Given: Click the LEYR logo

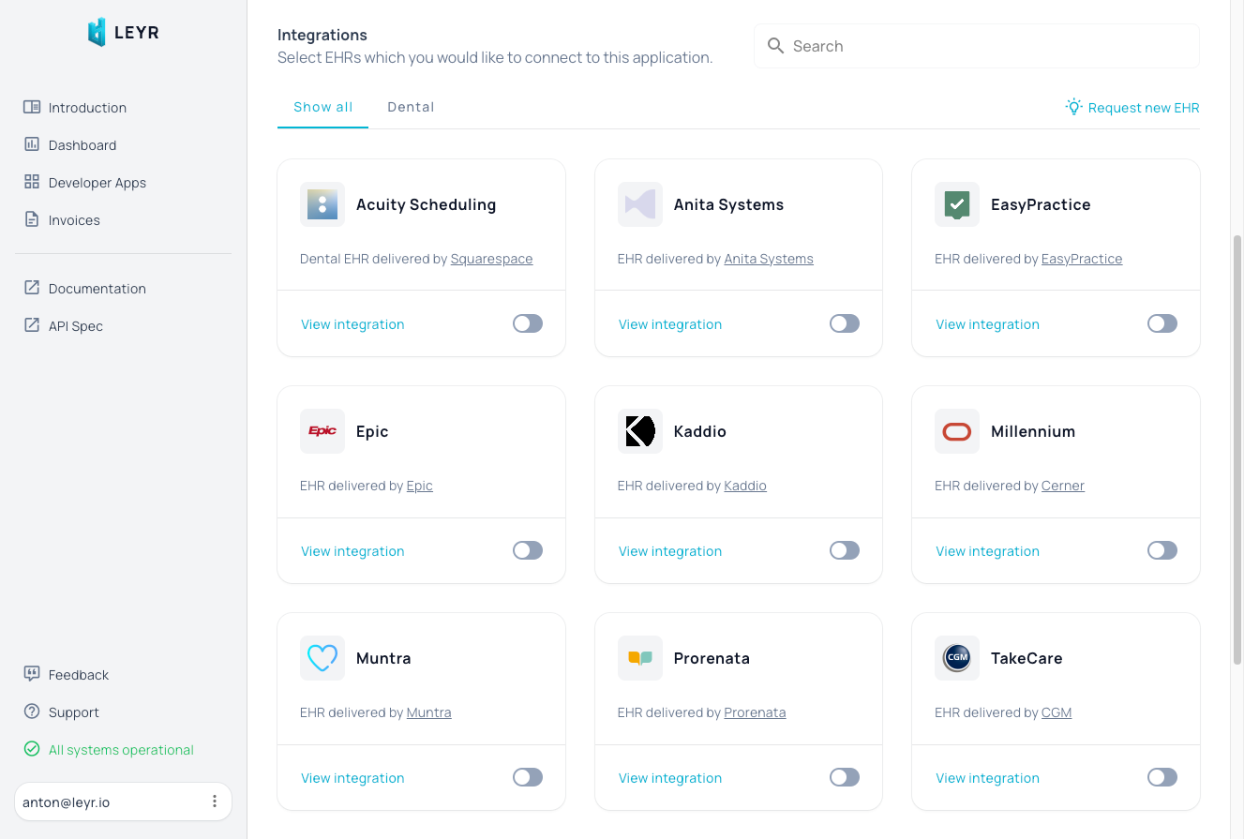Looking at the screenshot, I should click(123, 32).
